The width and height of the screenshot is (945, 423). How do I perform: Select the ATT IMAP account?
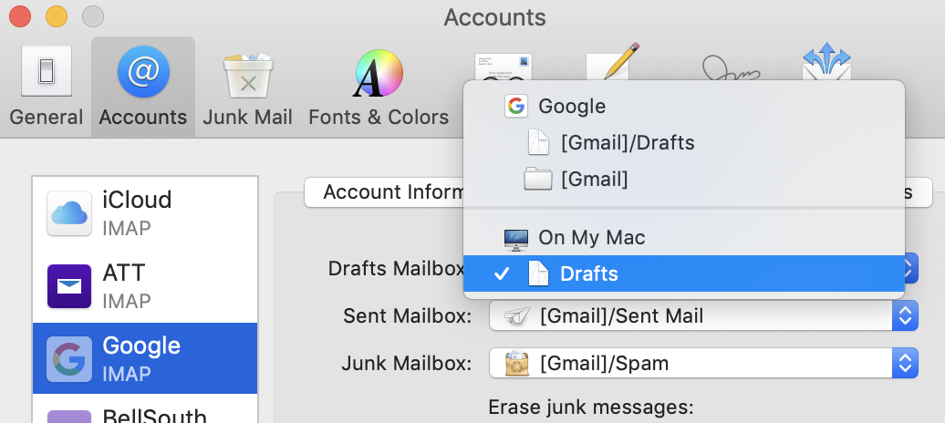[x=145, y=286]
